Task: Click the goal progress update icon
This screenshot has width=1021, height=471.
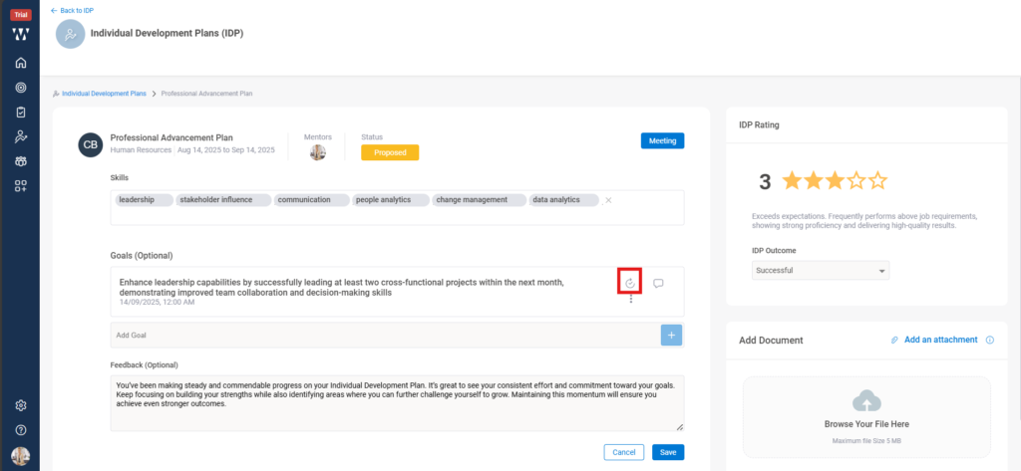Action: [x=630, y=283]
